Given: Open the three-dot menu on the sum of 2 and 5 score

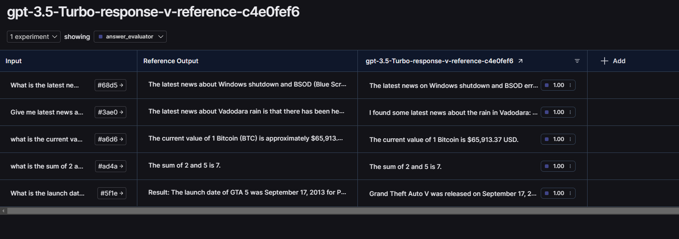Looking at the screenshot, I should [570, 166].
